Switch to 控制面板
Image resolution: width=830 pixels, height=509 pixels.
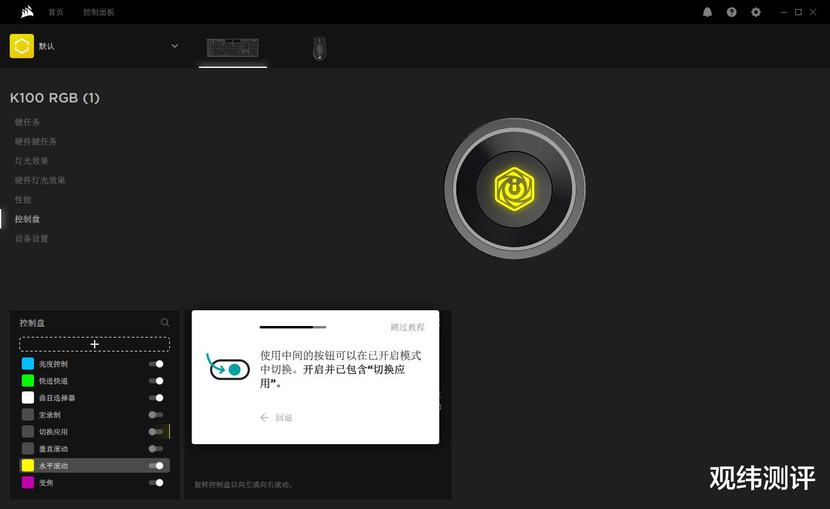(x=98, y=12)
